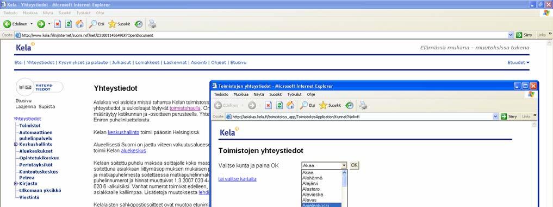This screenshot has height=207, width=553.
Task: Open Tiedosto menu in main window
Action: tap(10, 12)
